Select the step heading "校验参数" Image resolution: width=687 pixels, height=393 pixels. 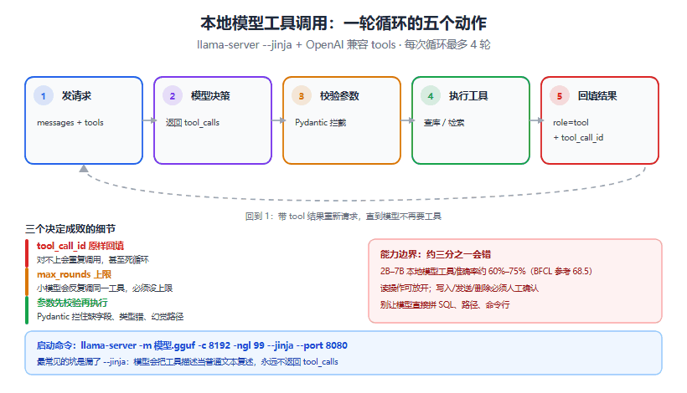click(339, 95)
